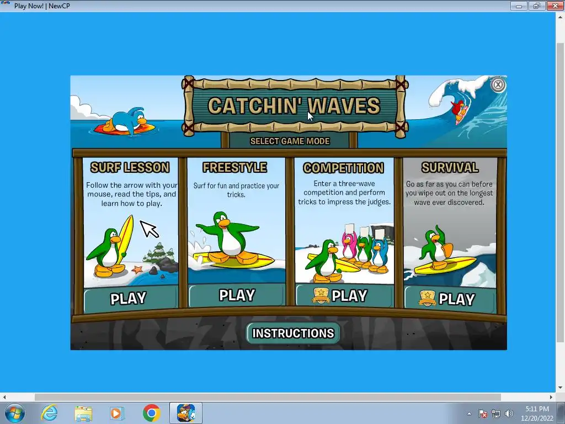Show hidden system tray icons
The height and width of the screenshot is (424, 565).
point(469,414)
